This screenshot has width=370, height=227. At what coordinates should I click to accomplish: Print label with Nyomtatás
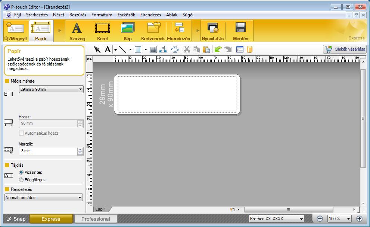212,31
